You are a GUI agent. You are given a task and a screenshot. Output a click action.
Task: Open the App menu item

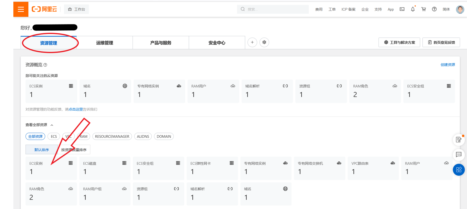(x=391, y=9)
